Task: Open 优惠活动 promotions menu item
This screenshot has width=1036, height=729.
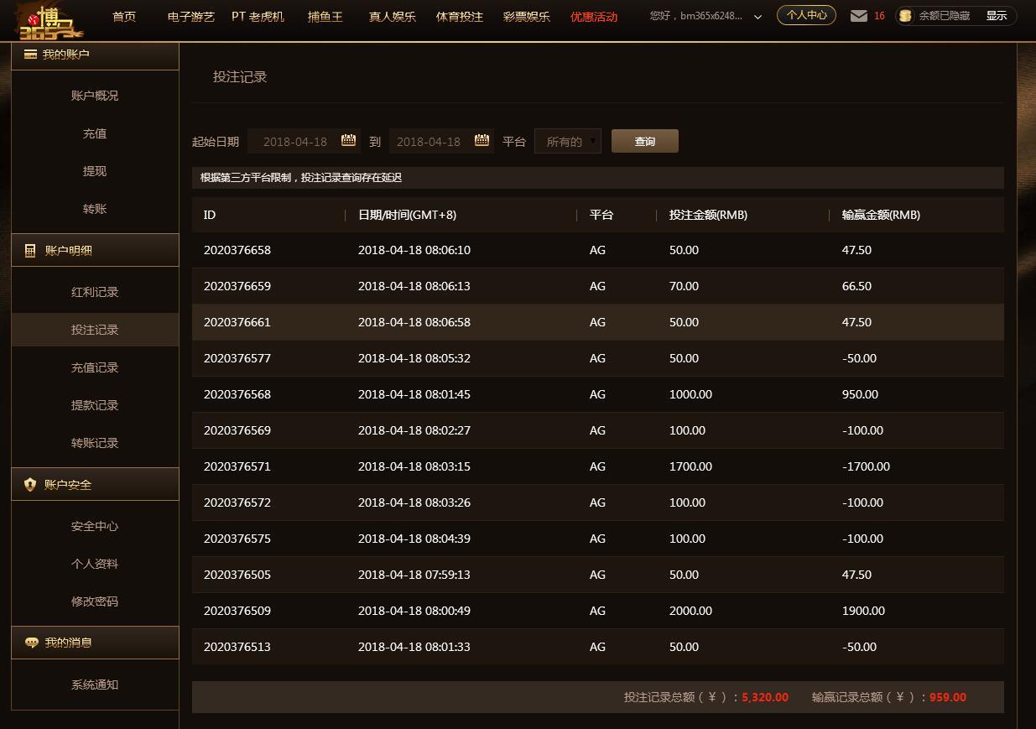Action: pyautogui.click(x=594, y=16)
